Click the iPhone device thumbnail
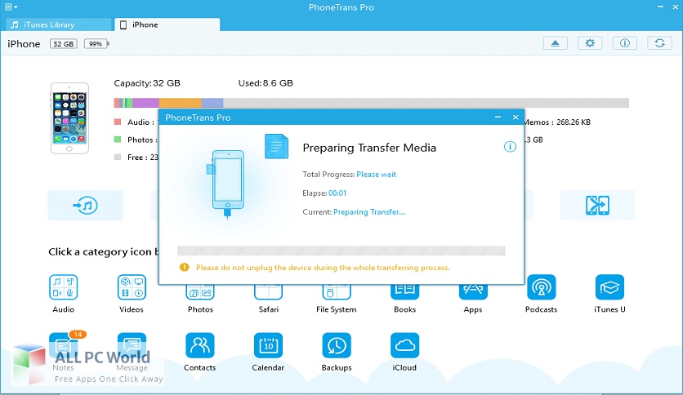683x395 pixels. tap(69, 118)
